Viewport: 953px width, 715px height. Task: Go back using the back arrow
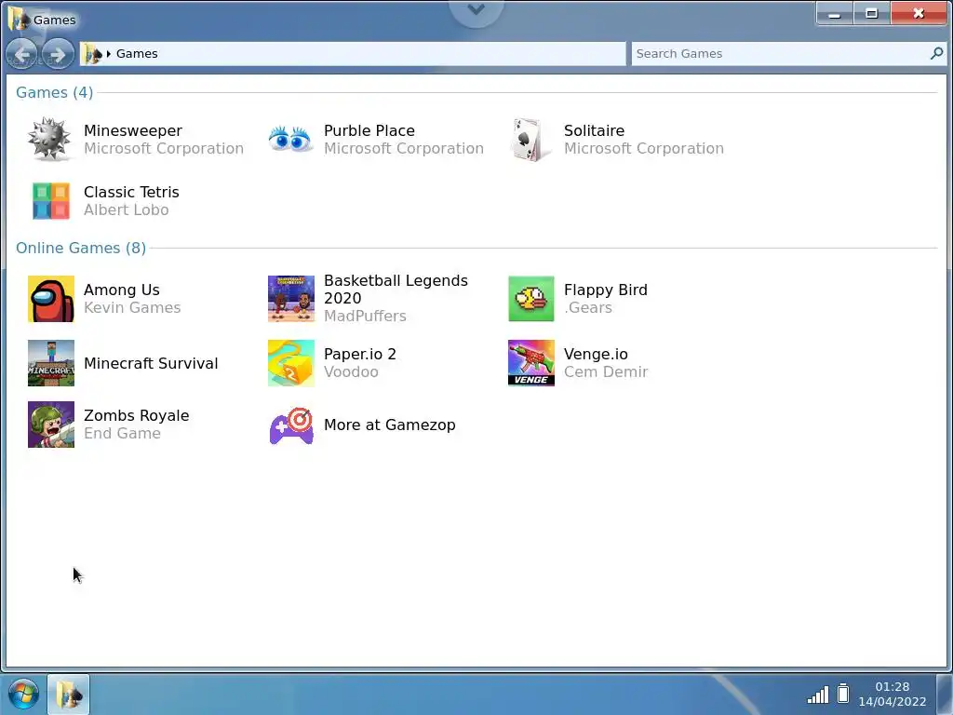(x=22, y=55)
